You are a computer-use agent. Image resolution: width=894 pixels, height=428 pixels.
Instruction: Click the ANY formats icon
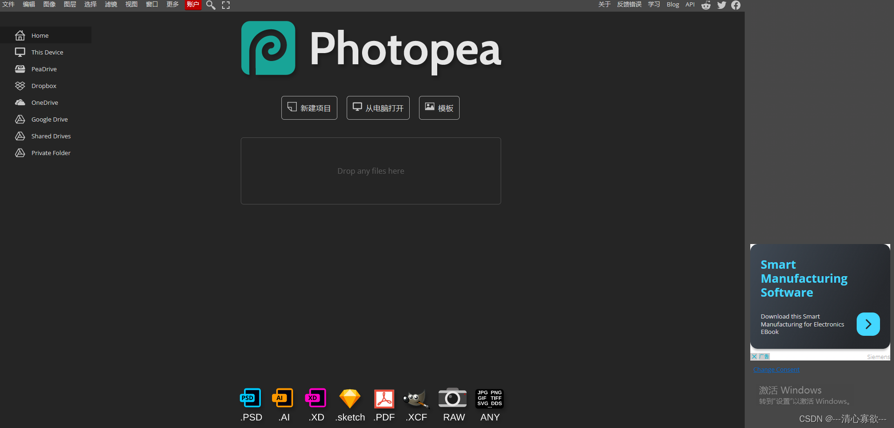(489, 398)
